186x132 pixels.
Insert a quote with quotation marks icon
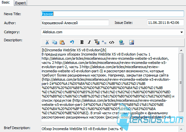pyautogui.click(x=104, y=42)
